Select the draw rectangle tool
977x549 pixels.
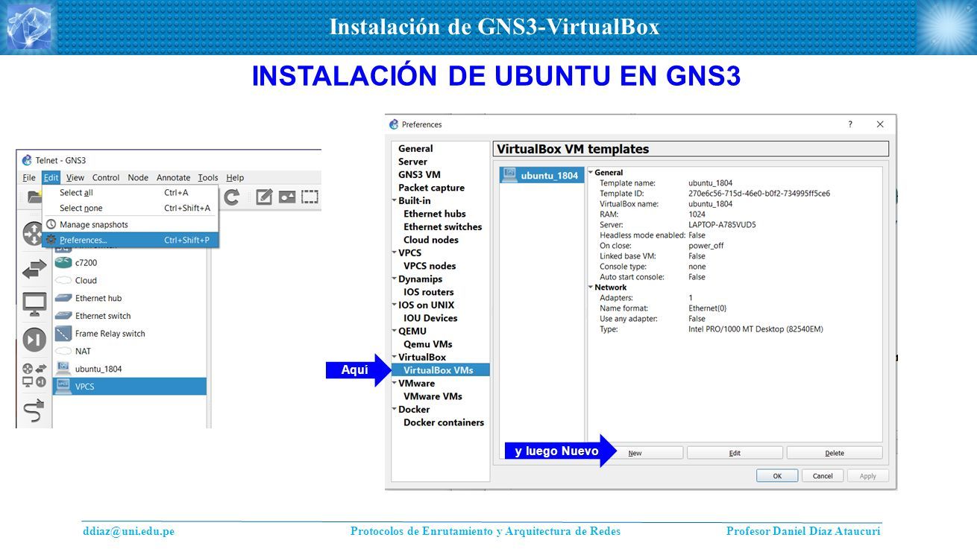[x=310, y=197]
